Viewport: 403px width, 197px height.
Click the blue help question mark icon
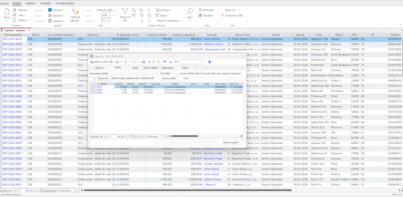[x=210, y=62]
